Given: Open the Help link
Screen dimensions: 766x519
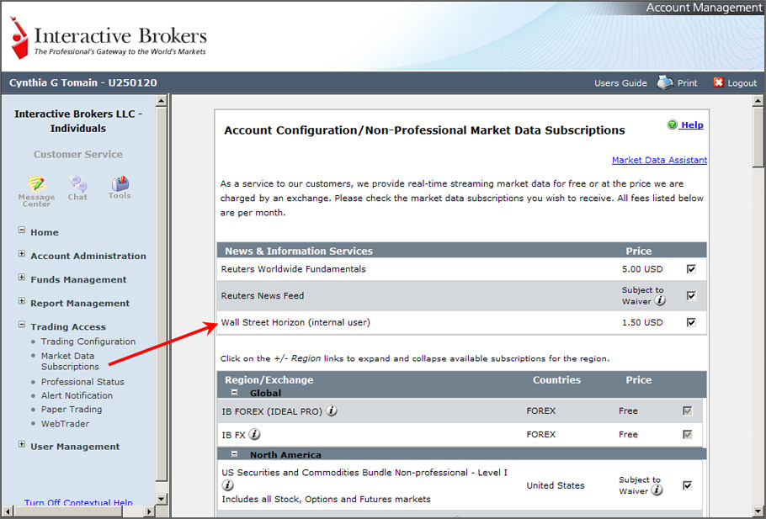Looking at the screenshot, I should click(x=692, y=125).
